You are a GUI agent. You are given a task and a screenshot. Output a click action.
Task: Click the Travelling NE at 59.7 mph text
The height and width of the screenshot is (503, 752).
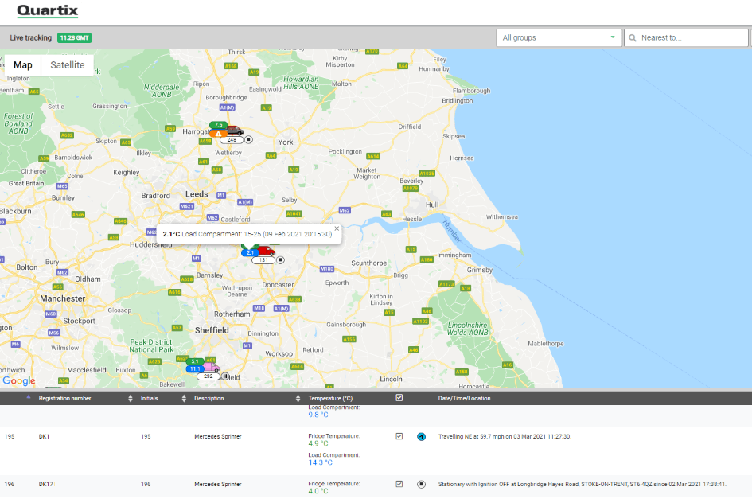505,437
